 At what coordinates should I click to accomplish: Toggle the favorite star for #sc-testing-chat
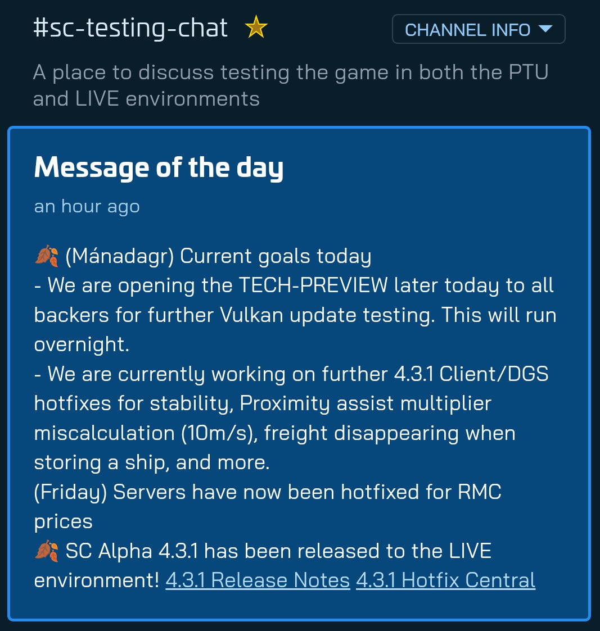coord(256,28)
